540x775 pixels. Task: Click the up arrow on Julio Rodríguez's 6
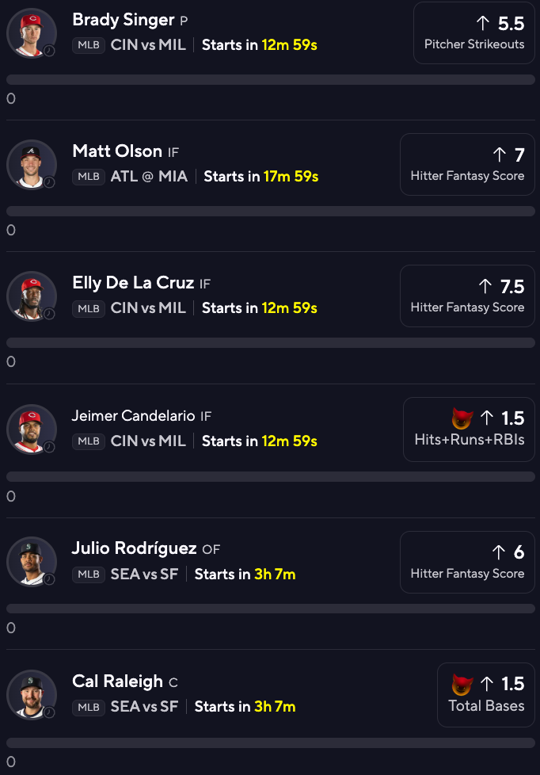499,552
